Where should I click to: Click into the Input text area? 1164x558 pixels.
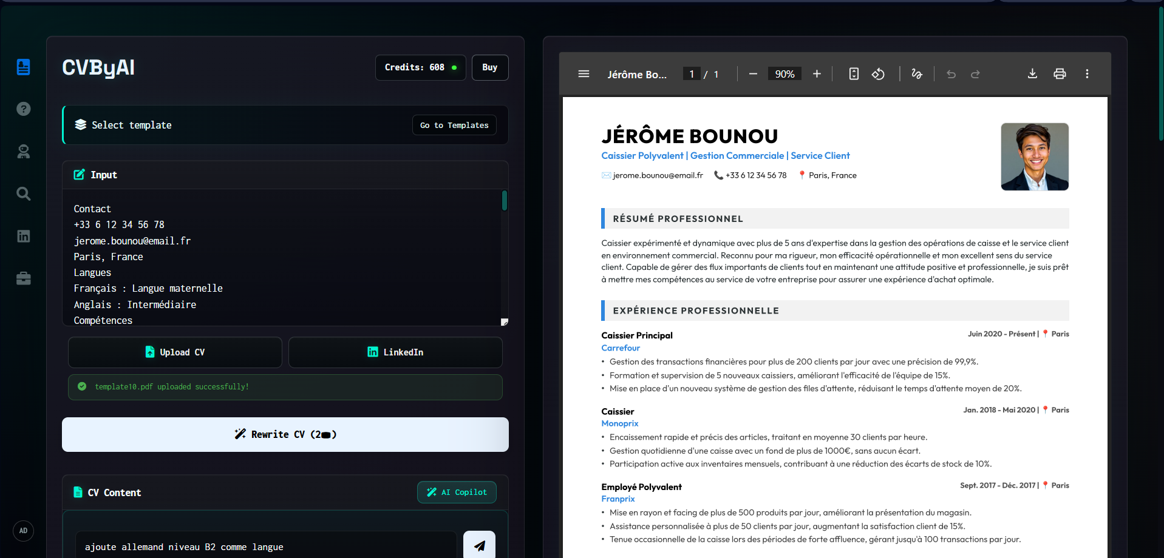click(282, 258)
